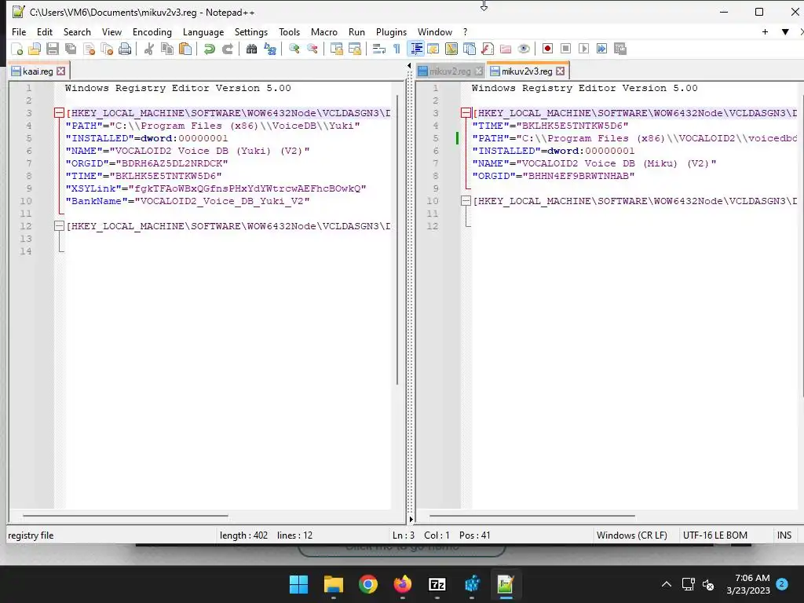Open Find with the binoculars icon

coord(251,49)
